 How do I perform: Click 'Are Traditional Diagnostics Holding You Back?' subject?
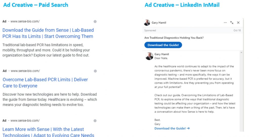[x=174, y=38]
